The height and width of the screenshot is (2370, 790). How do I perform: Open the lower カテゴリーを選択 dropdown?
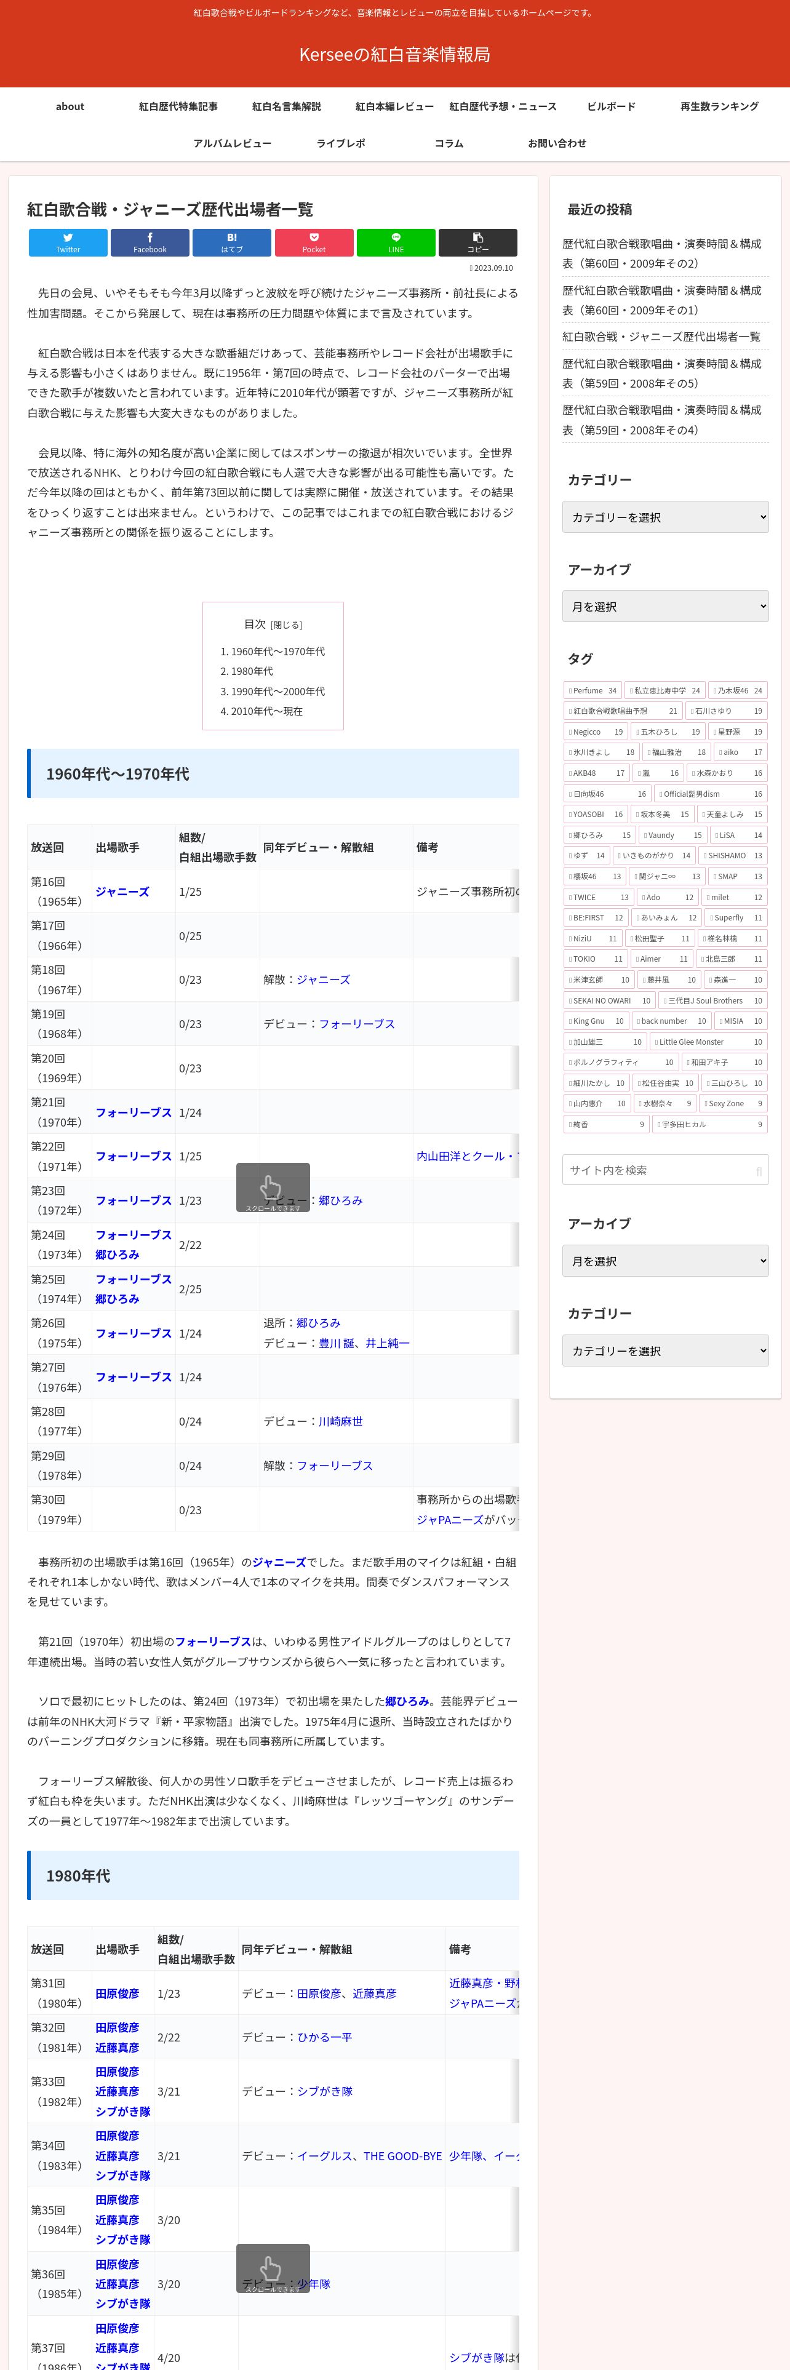(665, 1351)
